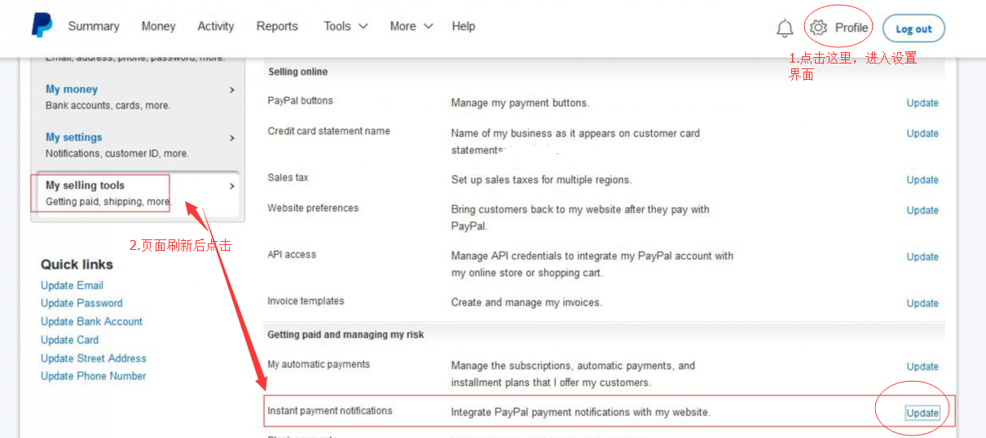Viewport: 986px width, 438px height.
Task: Click the API access row label
Action: coord(292,255)
